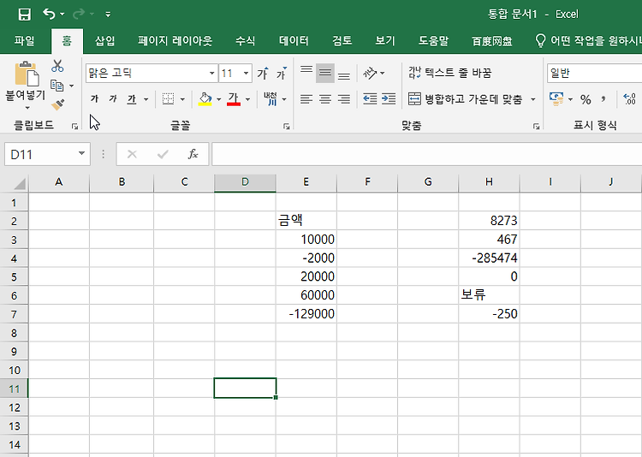Click the formula bar input

coord(426,154)
